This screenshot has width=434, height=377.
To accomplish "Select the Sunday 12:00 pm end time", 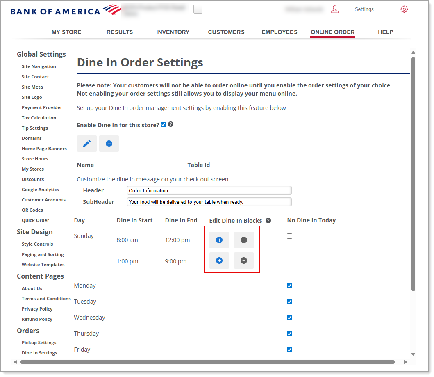I will coord(178,240).
